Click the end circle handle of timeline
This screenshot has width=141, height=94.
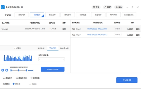(33, 70)
